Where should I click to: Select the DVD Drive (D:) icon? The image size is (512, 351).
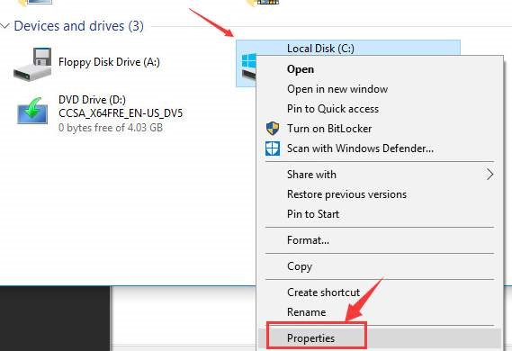[32, 111]
